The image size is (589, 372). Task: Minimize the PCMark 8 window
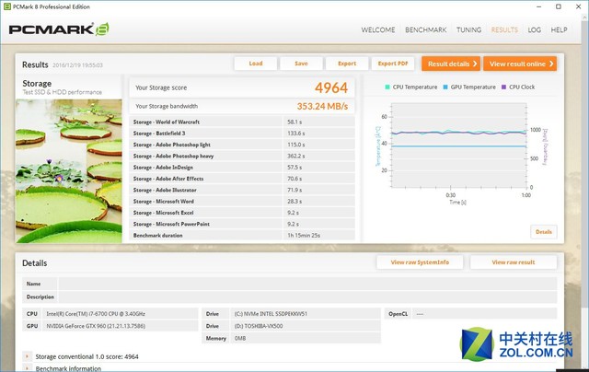[x=539, y=6]
